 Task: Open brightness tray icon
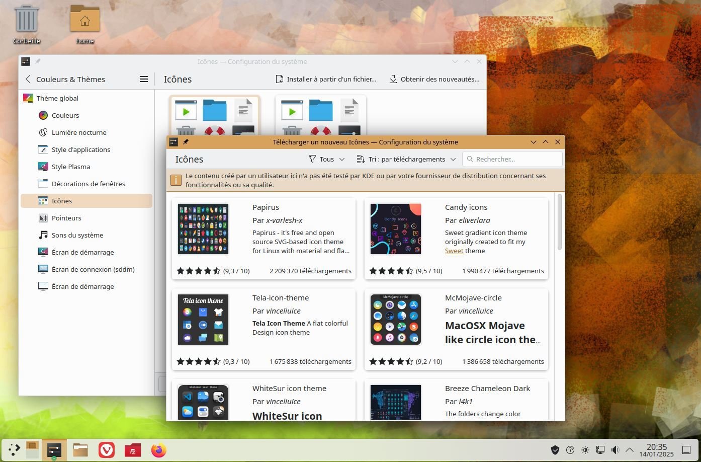click(585, 450)
